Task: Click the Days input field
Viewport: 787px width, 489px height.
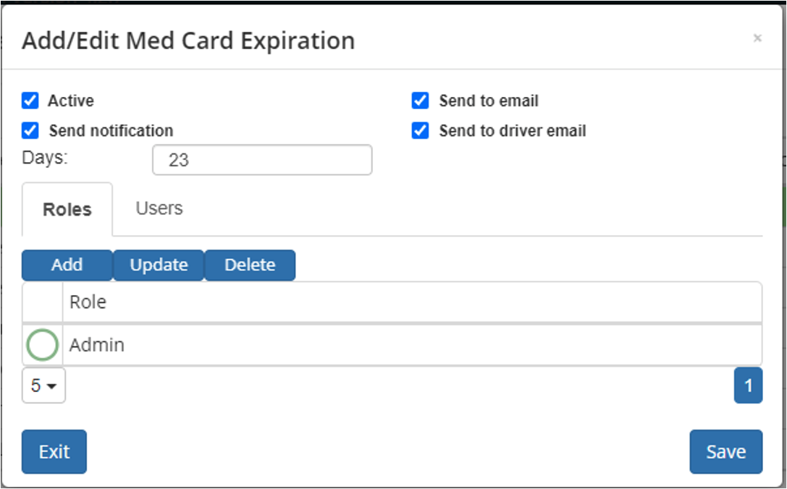Action: point(262,160)
